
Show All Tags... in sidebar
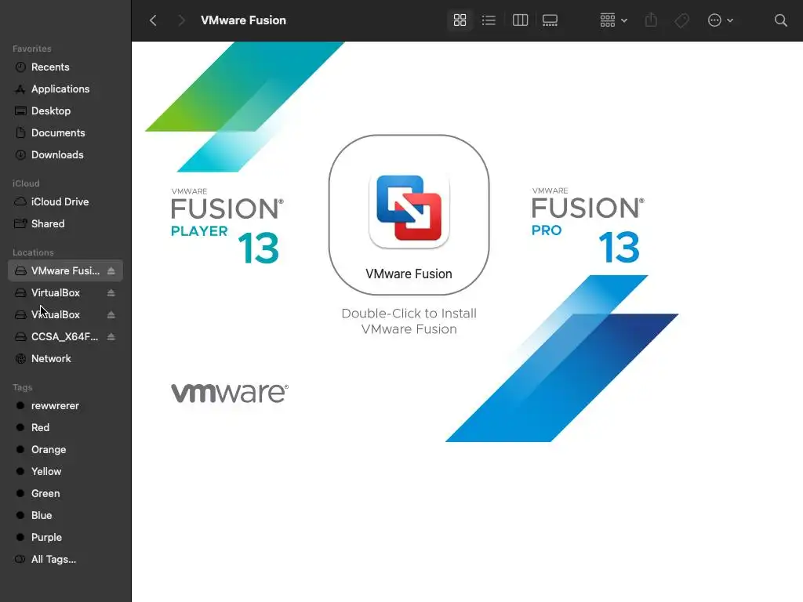[66, 560]
